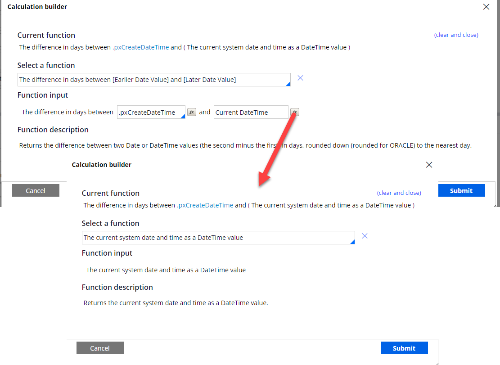Cancel the outer Calculation builder
Image resolution: width=500 pixels, height=365 pixels.
36,190
